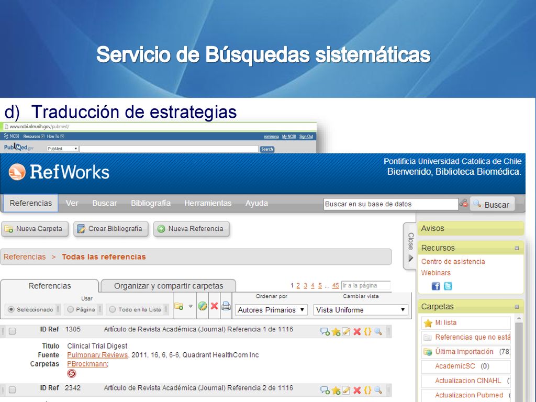536x402 pixels.
Task: Open the Vista Uniforme view dropdown
Action: [361, 310]
